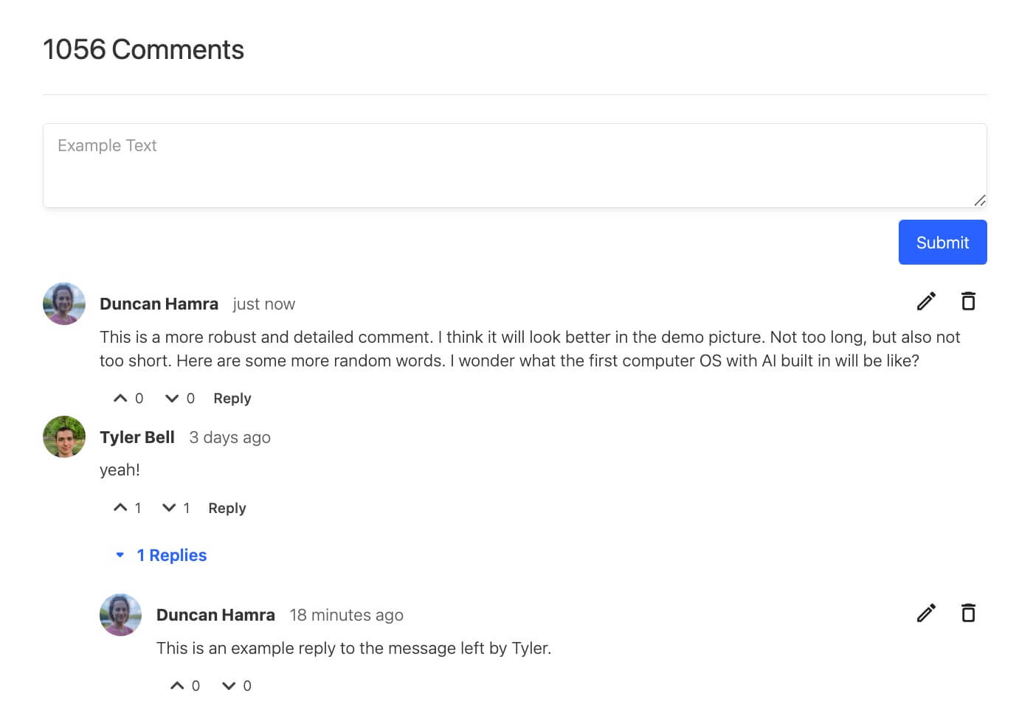The height and width of the screenshot is (718, 1033).
Task: Open Duncan Hamra's avatar on top comment
Action: point(64,304)
